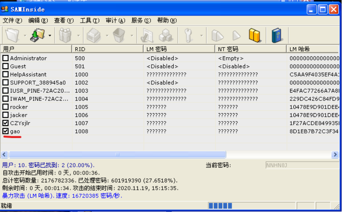Check the Administrator user checkbox

pos(5,58)
